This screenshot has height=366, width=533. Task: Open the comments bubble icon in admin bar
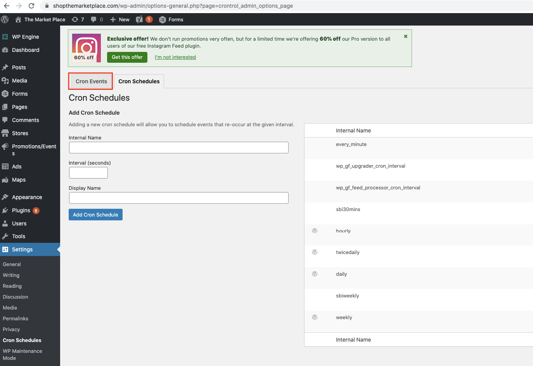[97, 19]
